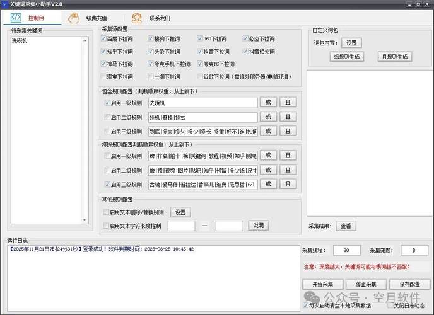Click maximum character length field
434x315 pixels.
229,226
